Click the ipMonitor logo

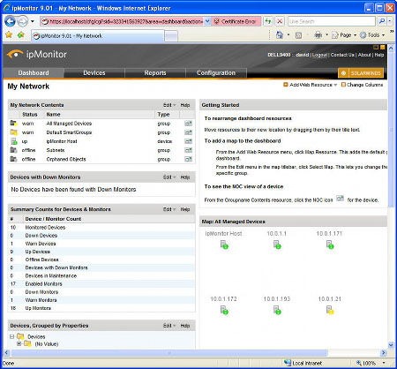pyautogui.click(x=37, y=54)
